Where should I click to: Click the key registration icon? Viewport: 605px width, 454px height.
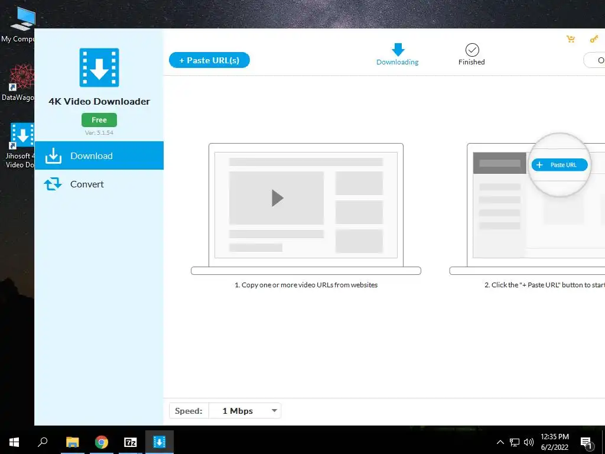tap(594, 39)
